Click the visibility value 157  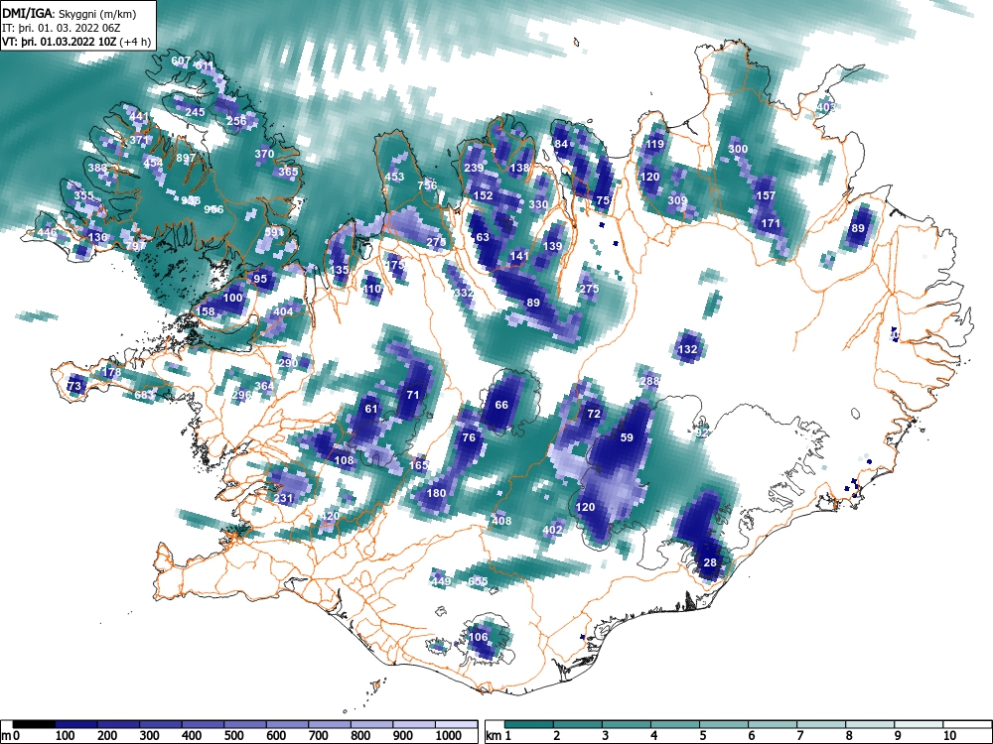coord(766,195)
